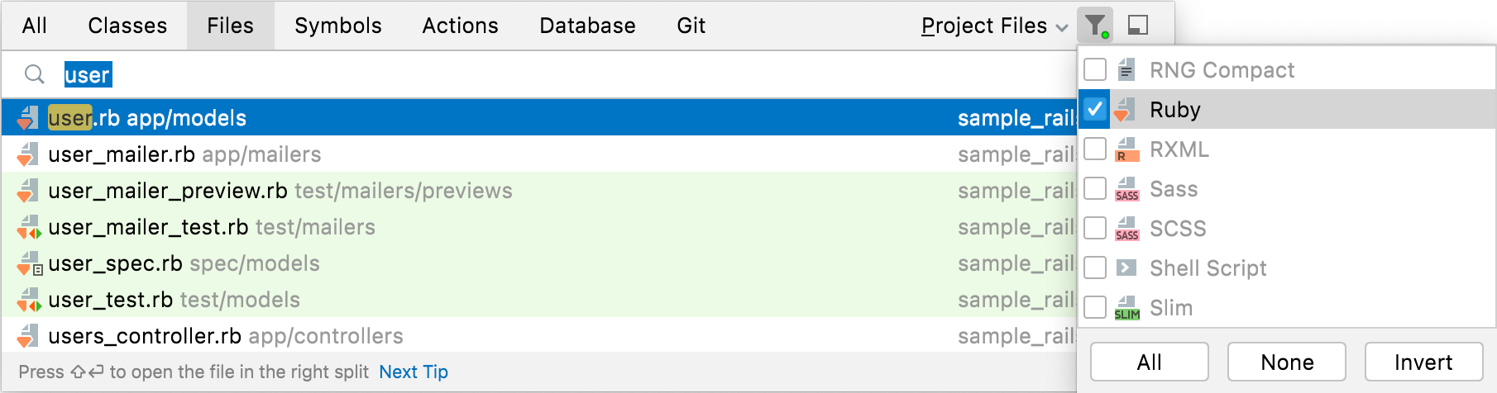Click the Slim file type icon
Screen dimensions: 1497x393
click(1126, 308)
